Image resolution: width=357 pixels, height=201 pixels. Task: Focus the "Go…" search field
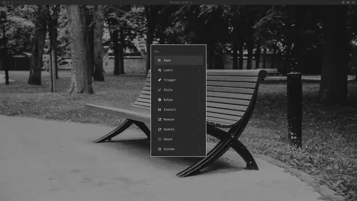click(178, 51)
